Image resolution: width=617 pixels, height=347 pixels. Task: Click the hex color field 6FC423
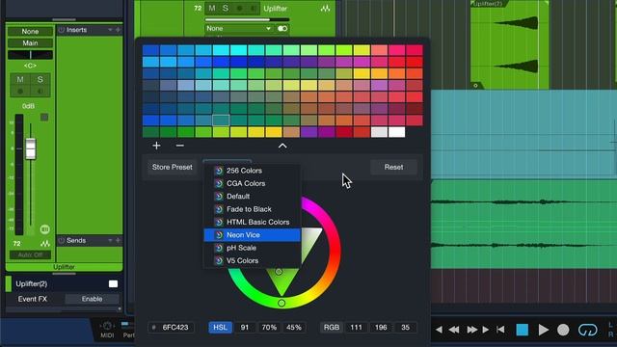click(172, 328)
